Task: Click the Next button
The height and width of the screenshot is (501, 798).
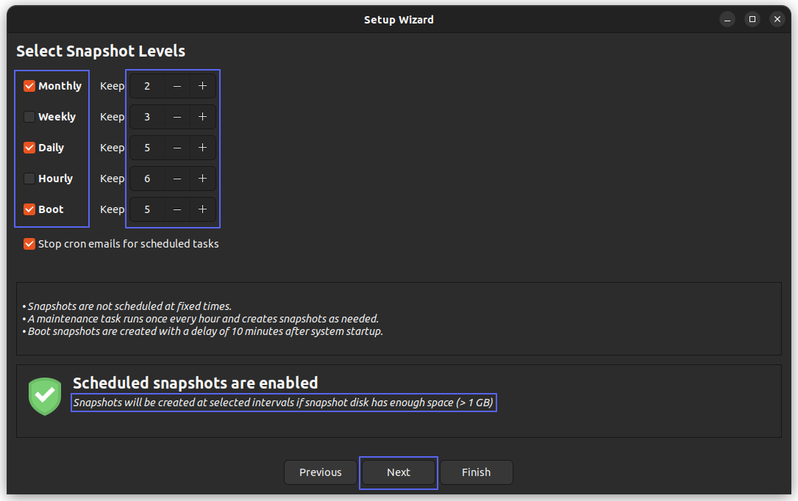Action: (398, 472)
